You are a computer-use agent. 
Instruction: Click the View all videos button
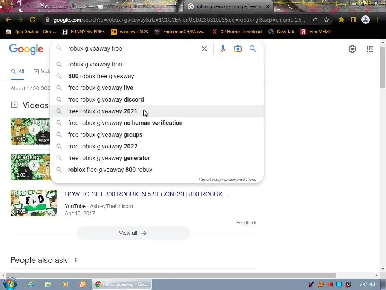point(133,233)
